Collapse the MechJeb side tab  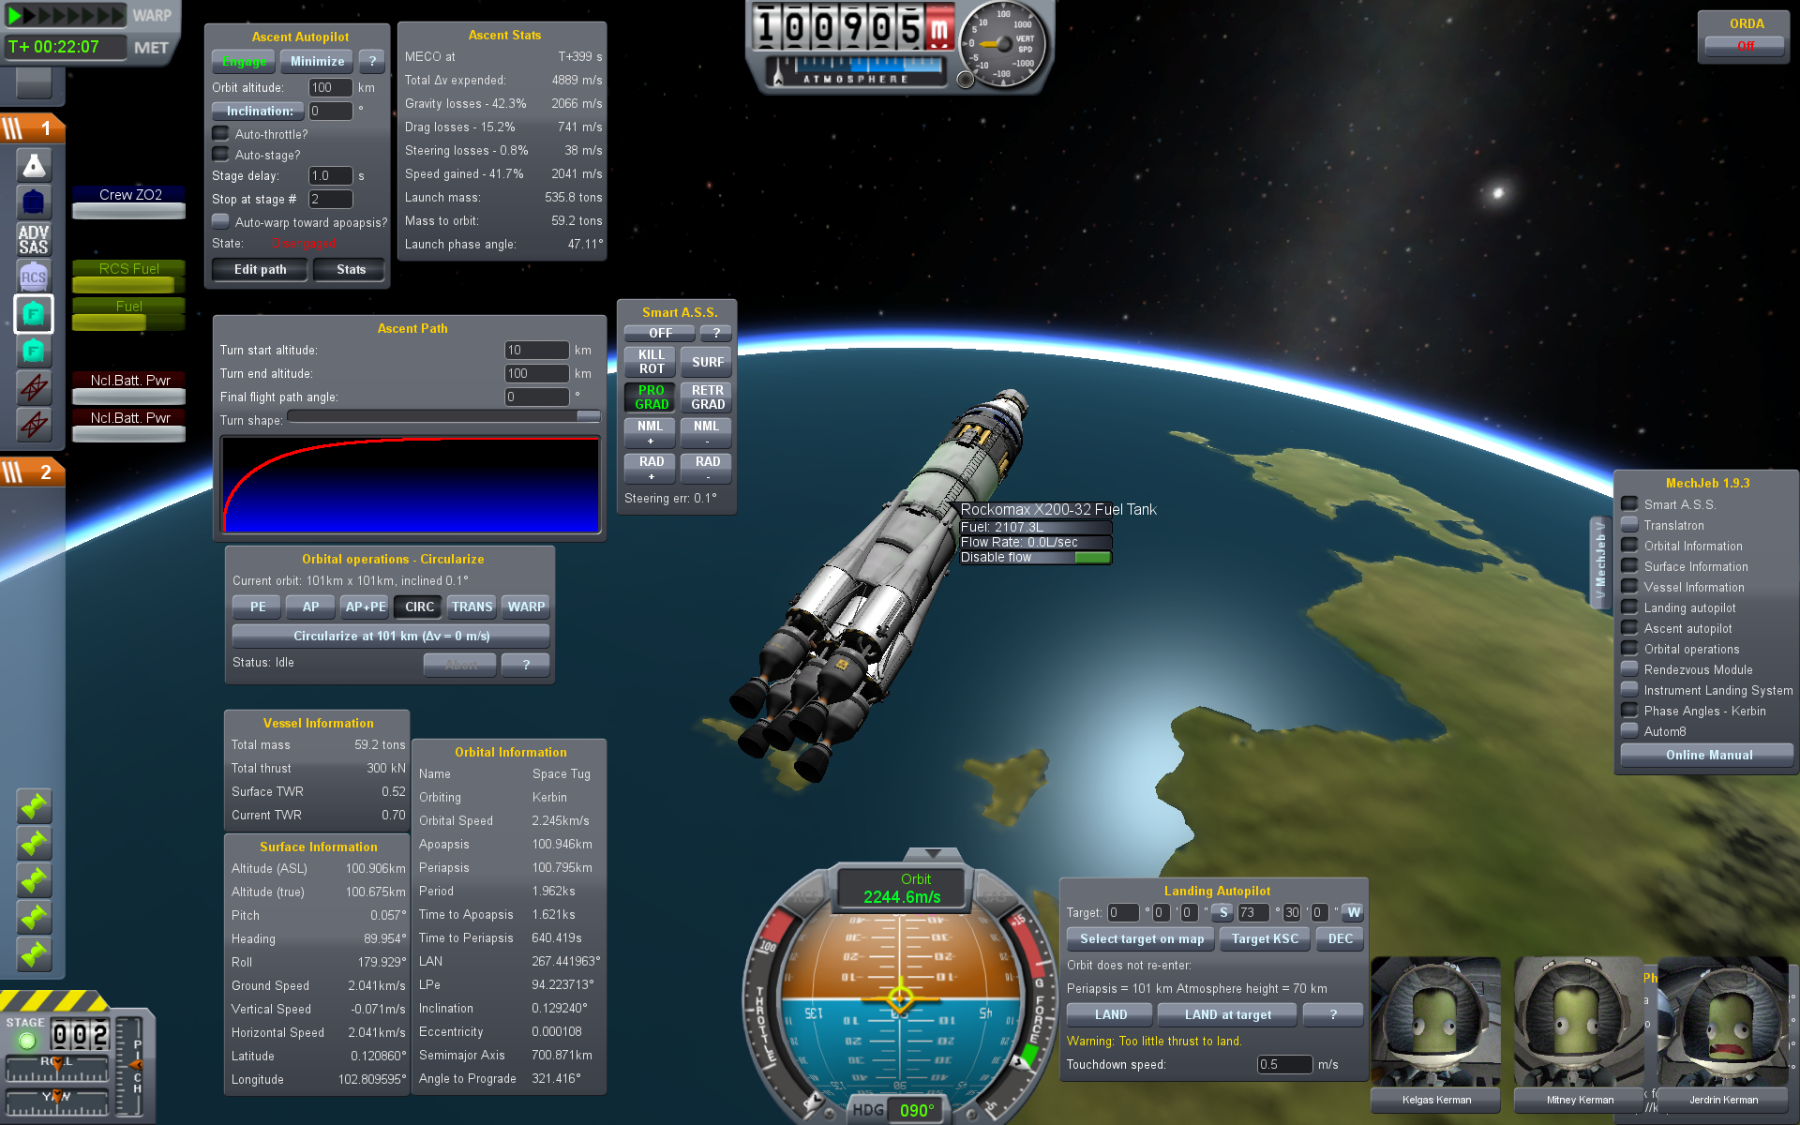[1600, 561]
